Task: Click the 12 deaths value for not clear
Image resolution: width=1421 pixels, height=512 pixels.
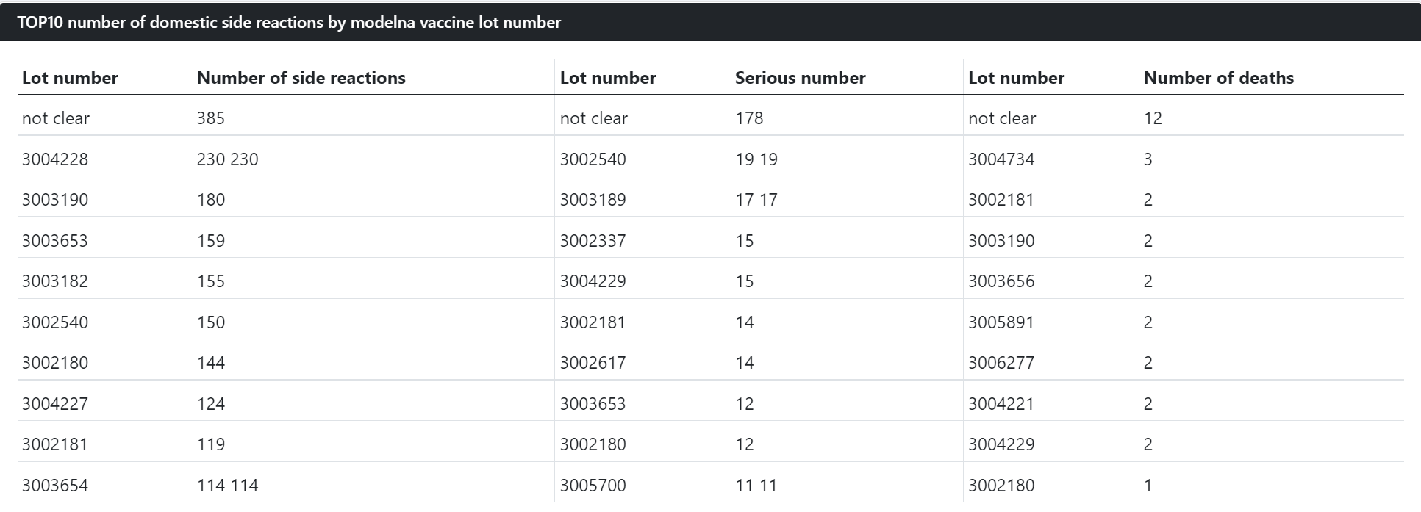Action: (1153, 118)
